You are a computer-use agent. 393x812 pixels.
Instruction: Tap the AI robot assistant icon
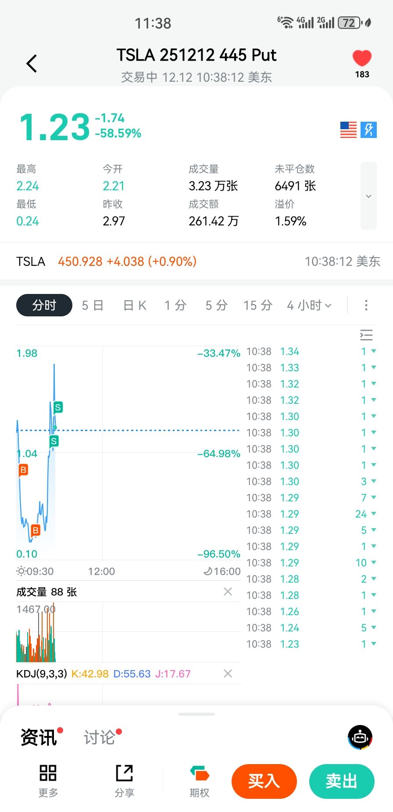360,737
